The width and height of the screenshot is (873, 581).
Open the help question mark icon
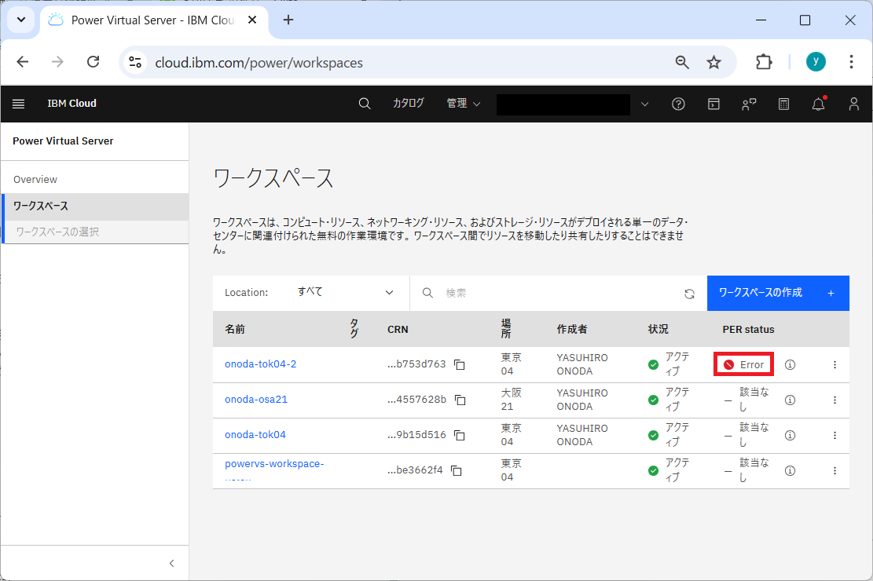point(678,104)
